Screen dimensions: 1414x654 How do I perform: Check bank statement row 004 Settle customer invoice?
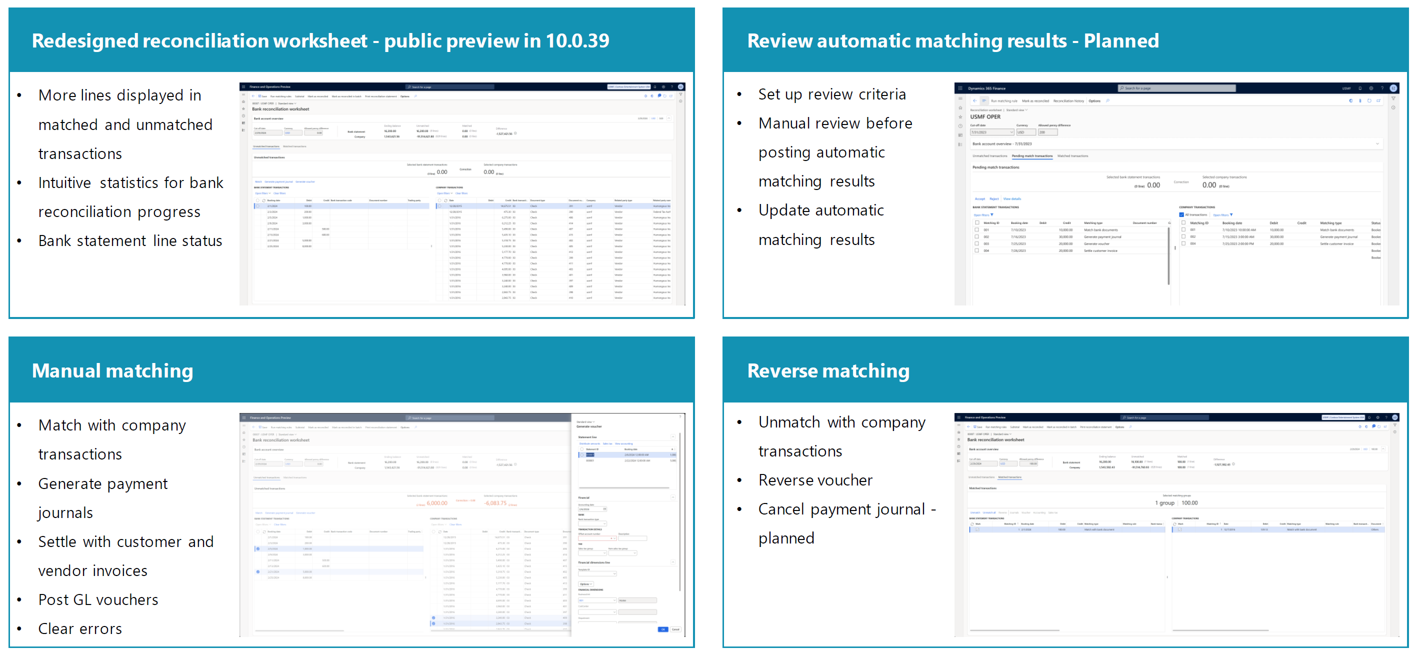(977, 250)
